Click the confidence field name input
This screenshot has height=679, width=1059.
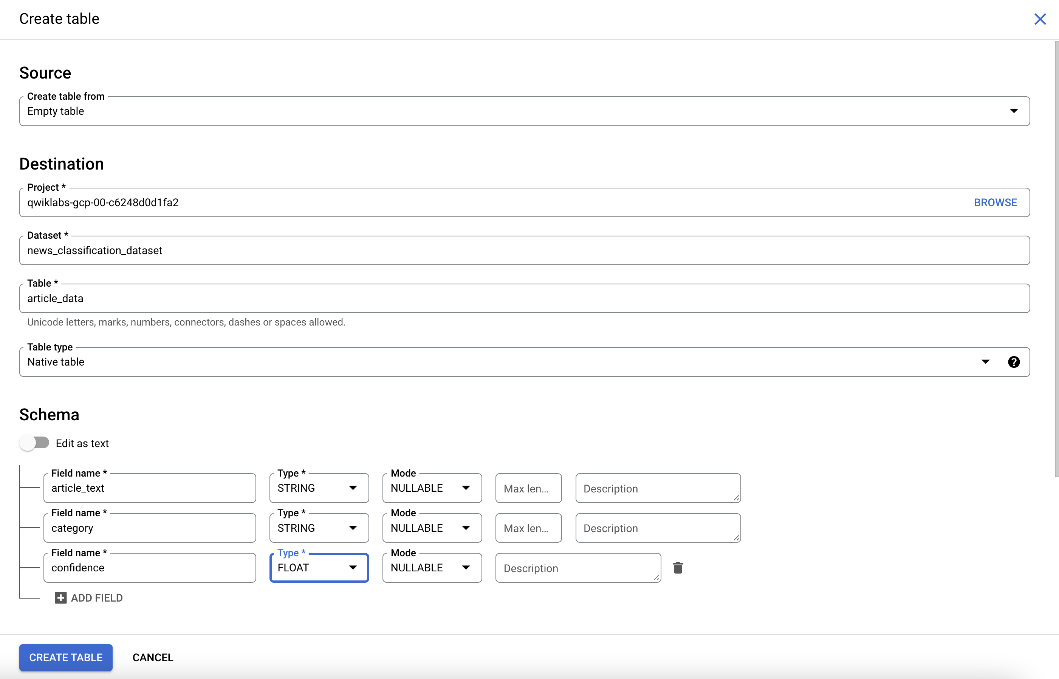pos(150,568)
